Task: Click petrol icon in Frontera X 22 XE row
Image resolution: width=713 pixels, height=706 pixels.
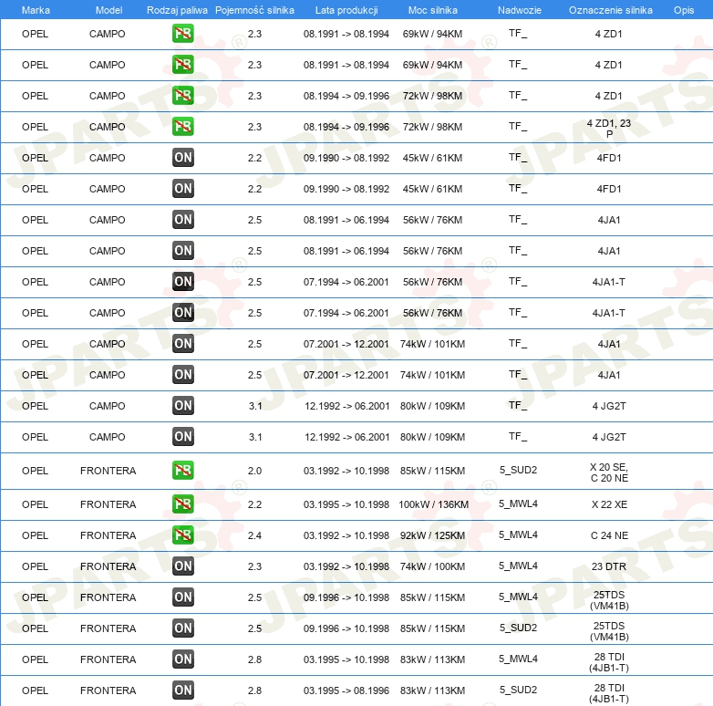Action: click(182, 504)
